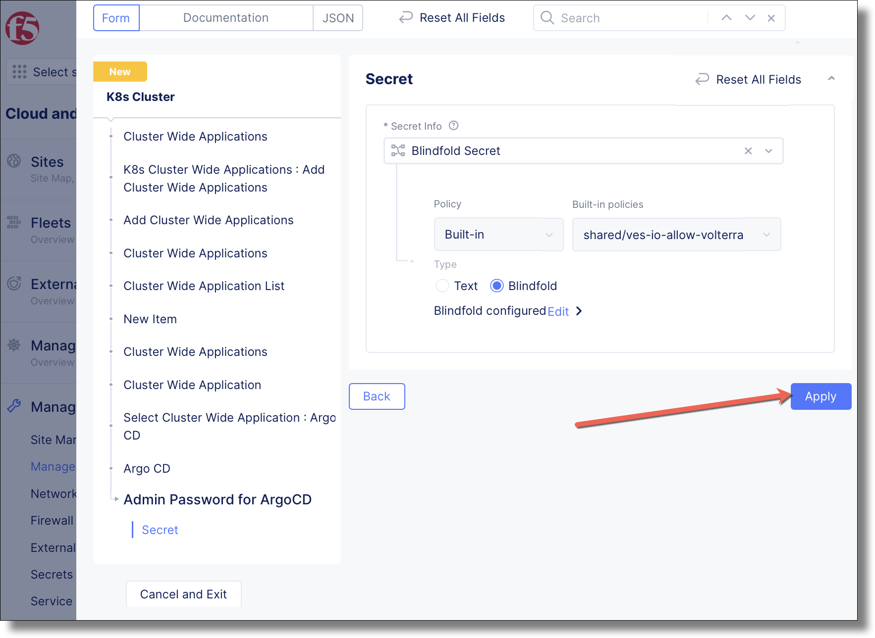Close the search bar with X
The image size is (875, 638).
click(771, 18)
